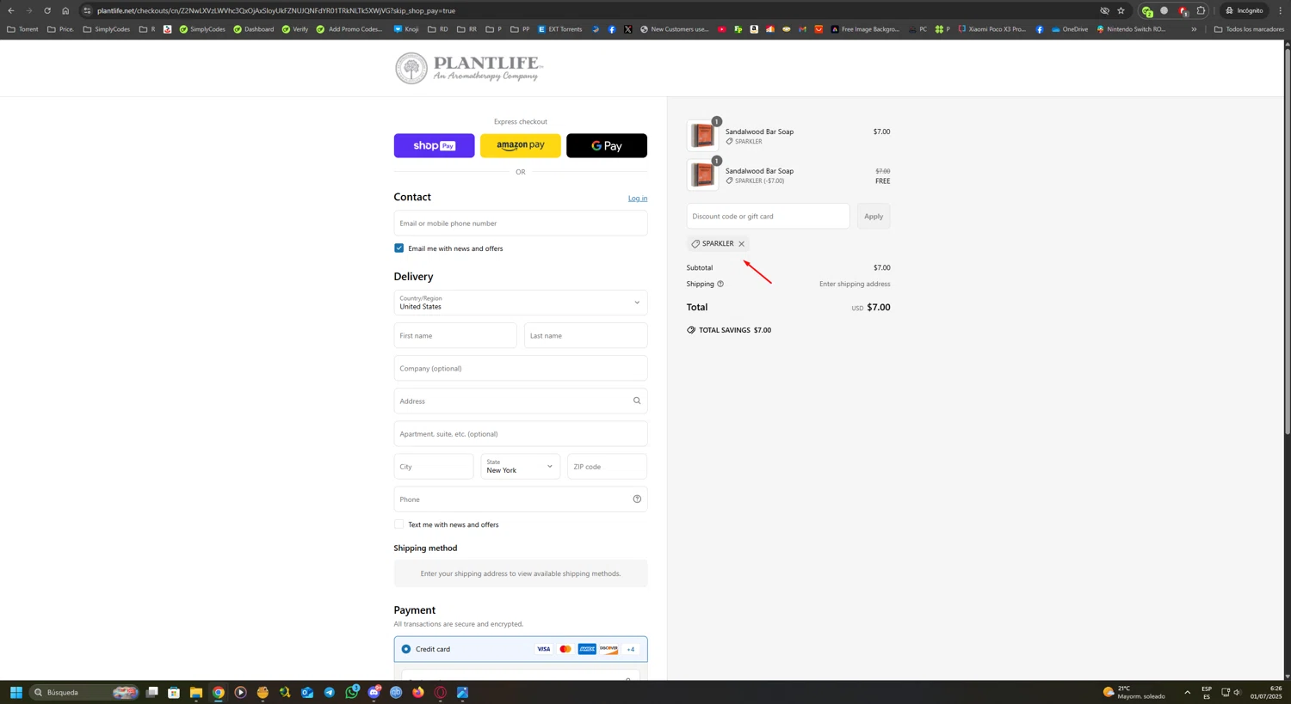Screen dimensions: 1291x704
Task: Focus the First name field
Action: pos(455,336)
